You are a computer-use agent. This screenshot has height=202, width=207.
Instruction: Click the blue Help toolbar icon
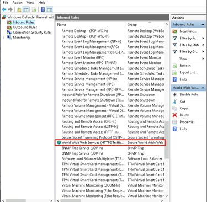pyautogui.click(x=43, y=9)
